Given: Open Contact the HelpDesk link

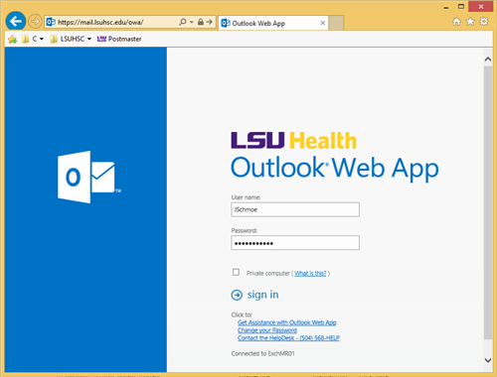Looking at the screenshot, I should (288, 337).
